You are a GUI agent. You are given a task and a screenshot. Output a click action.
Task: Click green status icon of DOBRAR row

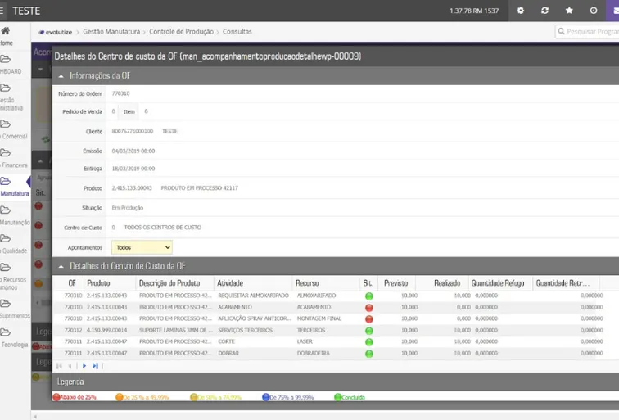pyautogui.click(x=368, y=354)
